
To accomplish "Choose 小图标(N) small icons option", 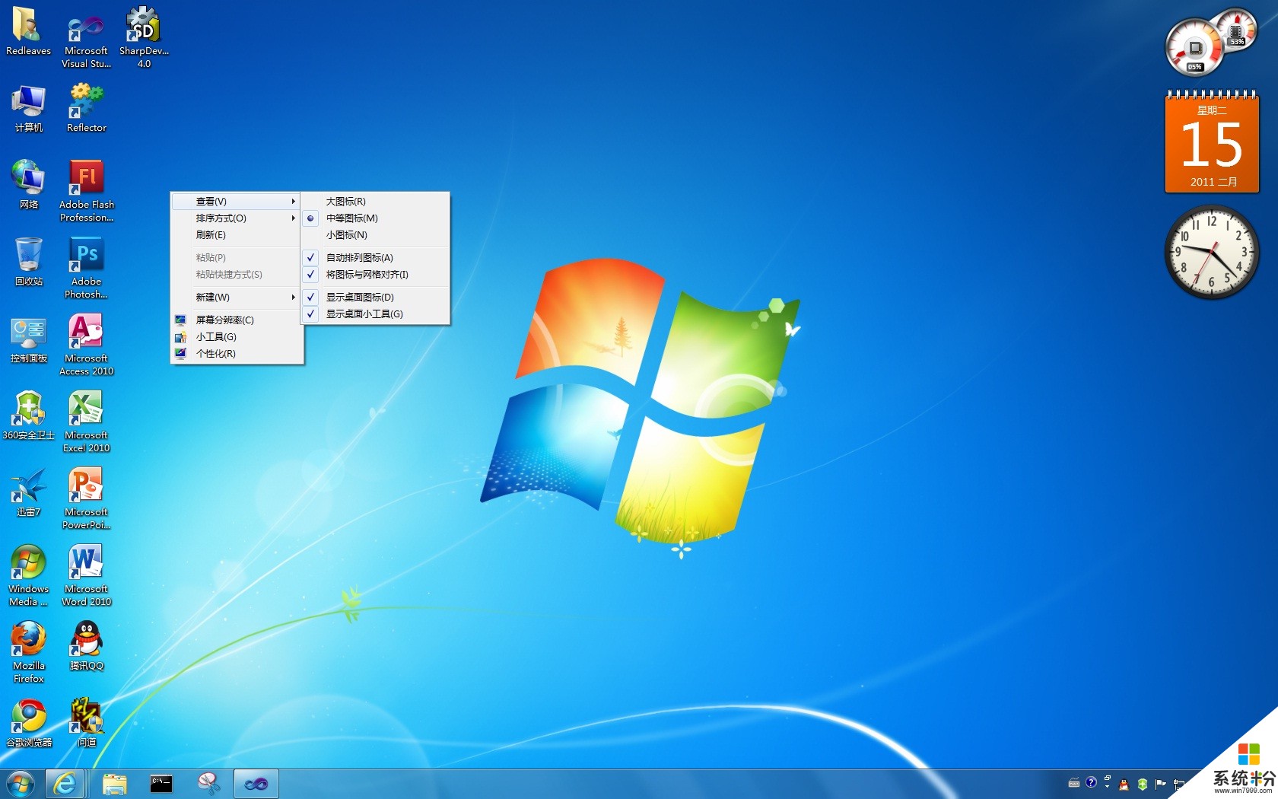I will pyautogui.click(x=376, y=235).
